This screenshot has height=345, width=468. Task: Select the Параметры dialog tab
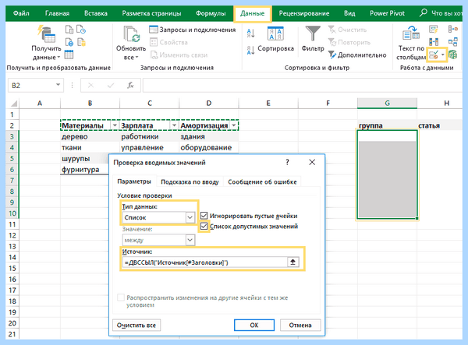pyautogui.click(x=134, y=181)
